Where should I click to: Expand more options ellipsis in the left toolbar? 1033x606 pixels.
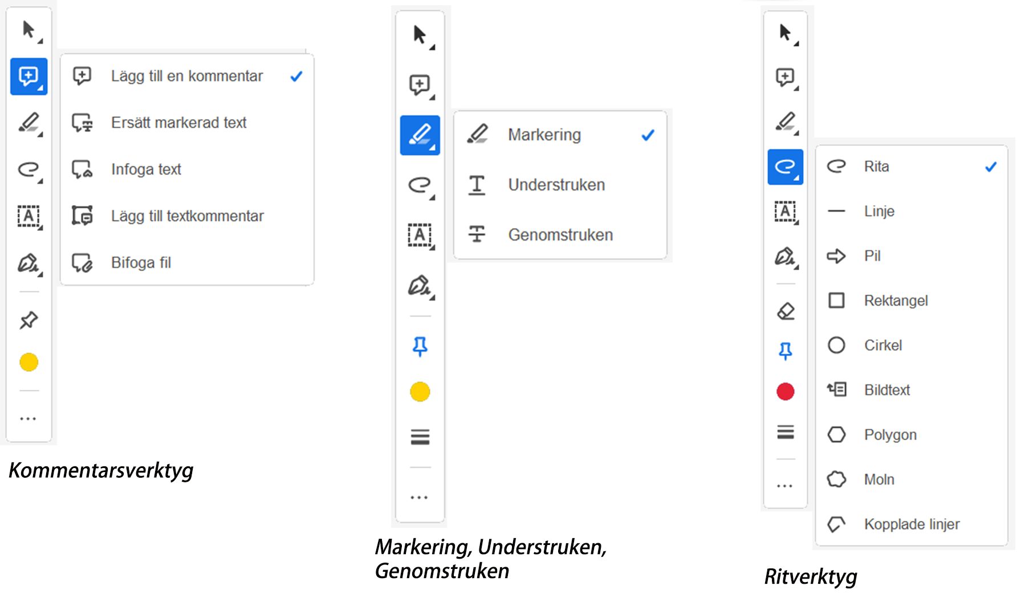pos(29,419)
